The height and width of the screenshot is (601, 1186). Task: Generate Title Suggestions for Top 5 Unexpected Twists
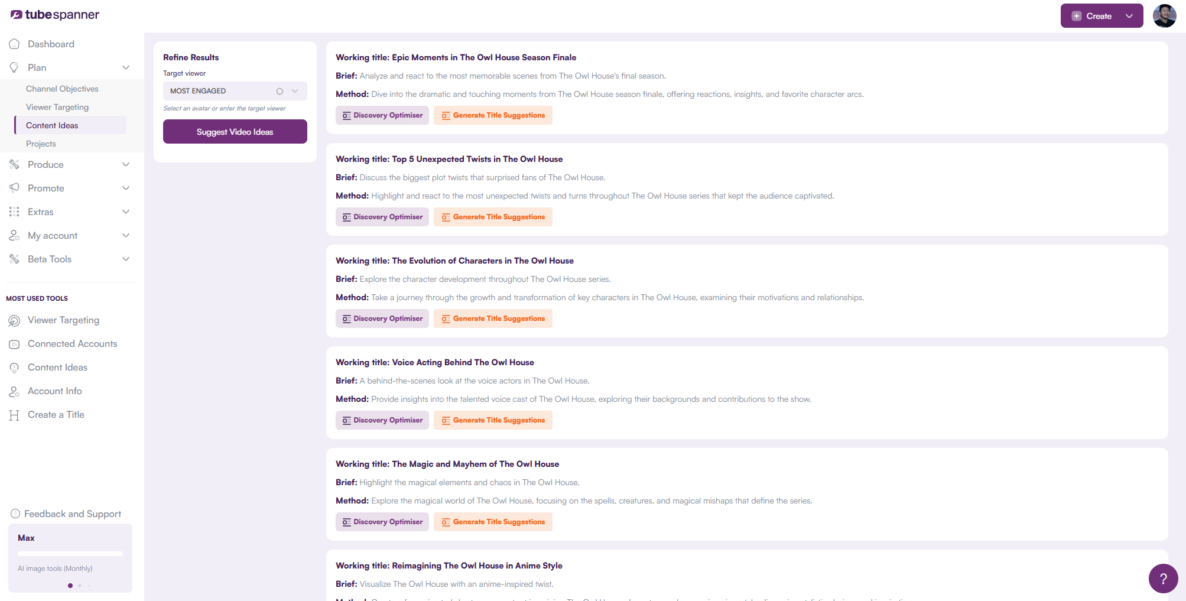click(493, 217)
